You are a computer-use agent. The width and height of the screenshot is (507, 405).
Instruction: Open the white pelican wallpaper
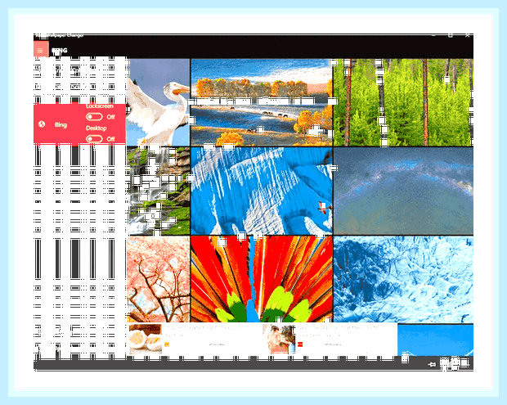[158, 102]
